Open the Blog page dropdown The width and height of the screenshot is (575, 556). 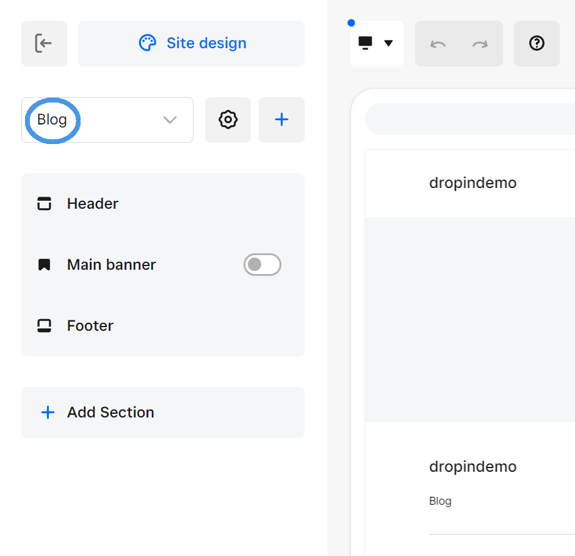click(x=107, y=120)
